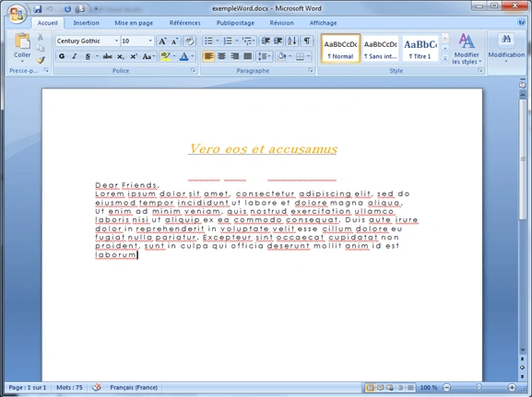The height and width of the screenshot is (397, 532).
Task: Click Page : 1 sur 1 indicator
Action: 28,387
